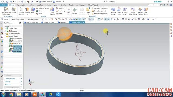Viewport: 173px width, 97px height.
Task: Open the Surface gallery
Action: coord(75,11)
